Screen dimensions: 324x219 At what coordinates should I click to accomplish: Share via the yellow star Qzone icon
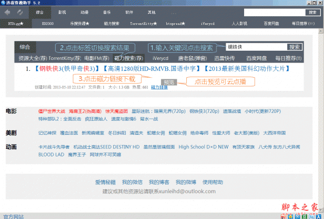pos(291,217)
